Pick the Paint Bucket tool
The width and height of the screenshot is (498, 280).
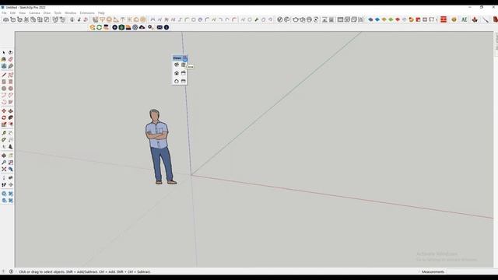pyautogui.click(x=4, y=59)
